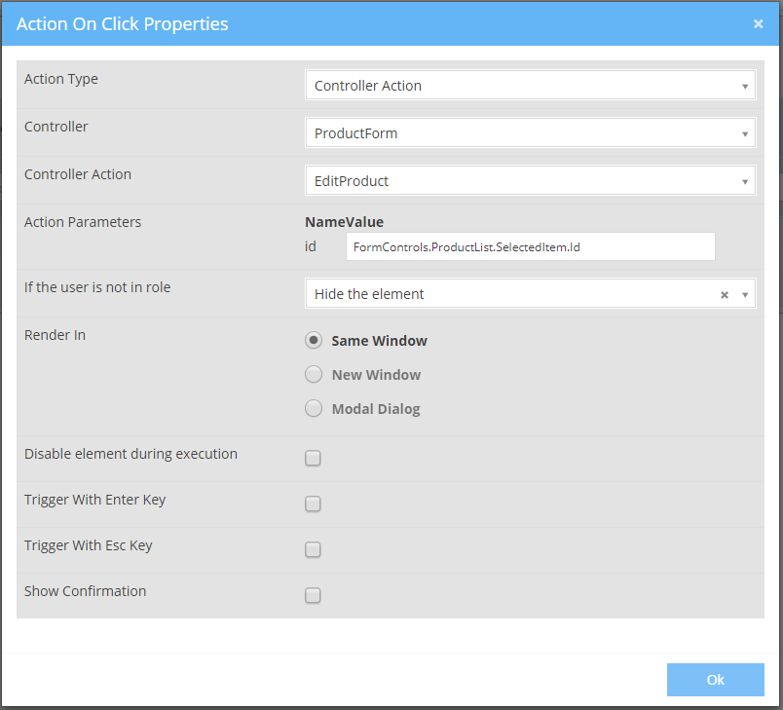Click the id parameter value input field
The width and height of the screenshot is (783, 710).
coord(530,247)
